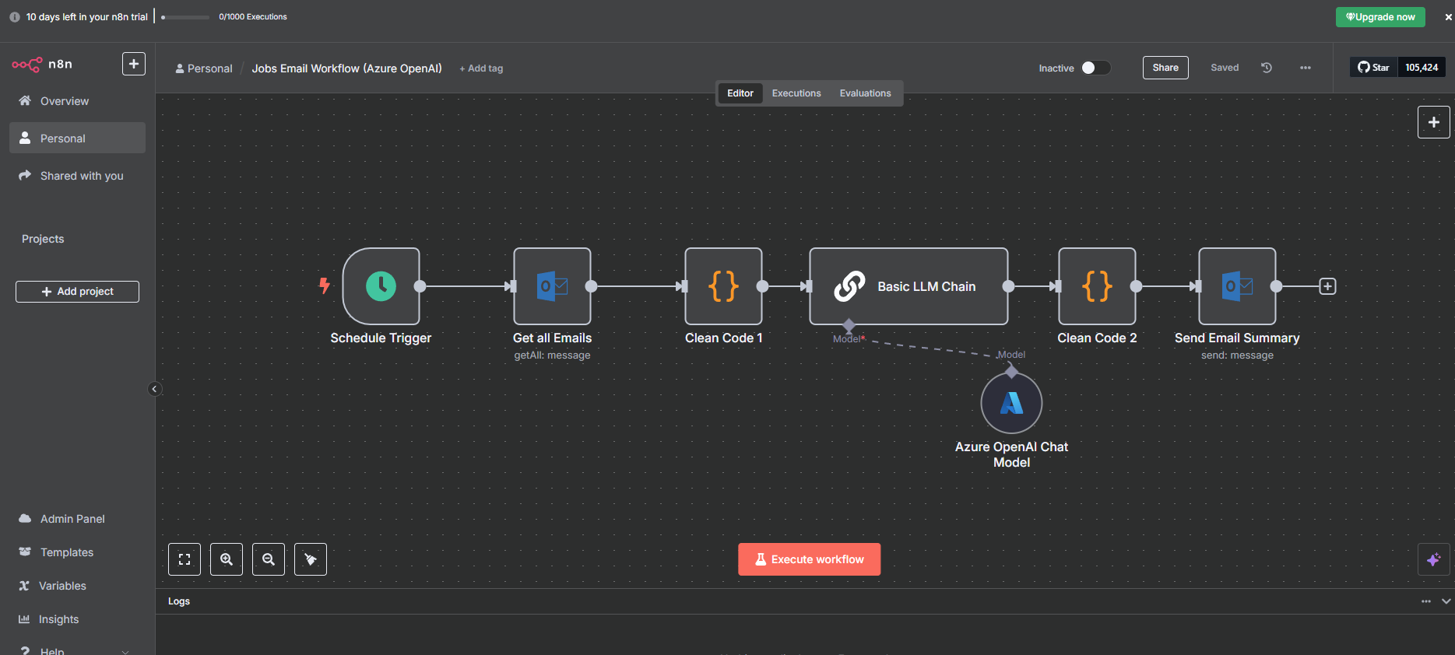Open the Clean Code 2 node
Image resolution: width=1455 pixels, height=655 pixels.
pyautogui.click(x=1097, y=286)
